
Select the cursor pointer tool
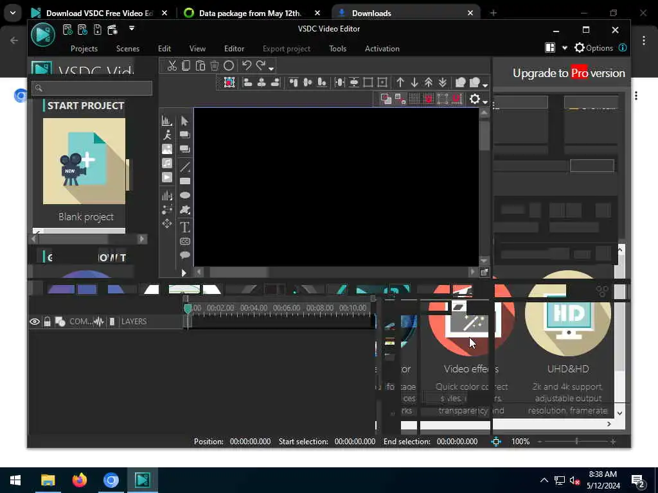tap(184, 121)
